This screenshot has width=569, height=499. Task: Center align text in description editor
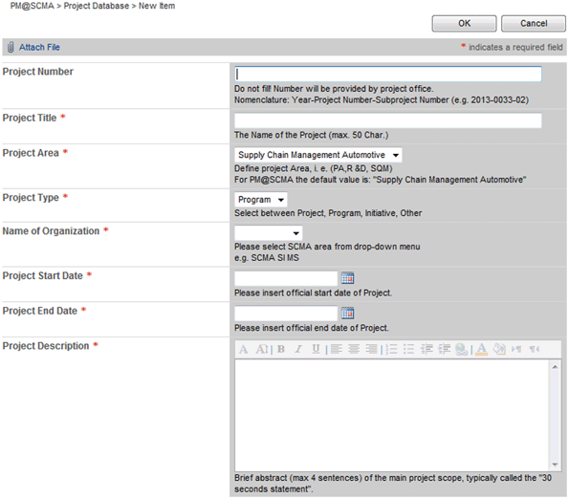click(354, 349)
